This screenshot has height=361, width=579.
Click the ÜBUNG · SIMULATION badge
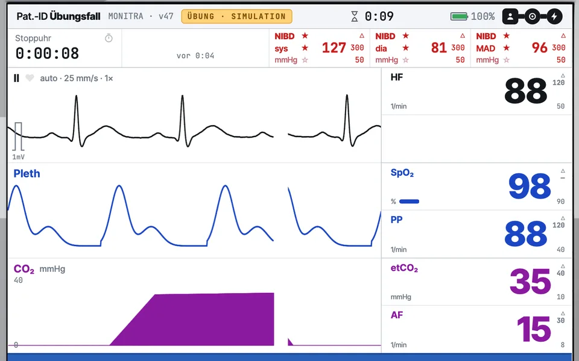point(236,16)
